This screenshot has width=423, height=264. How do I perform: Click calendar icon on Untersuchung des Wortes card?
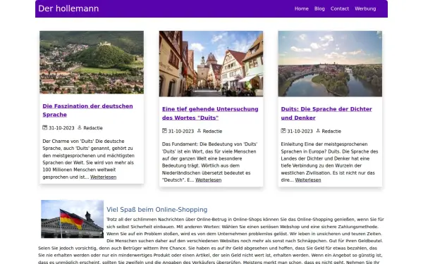(x=164, y=131)
